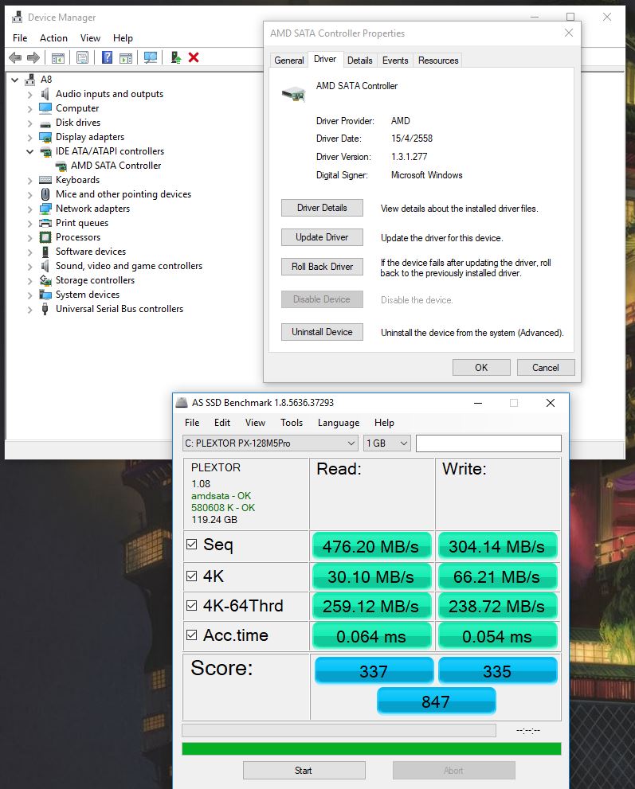Click the Mice and other pointing devices icon
The image size is (635, 789).
45,194
